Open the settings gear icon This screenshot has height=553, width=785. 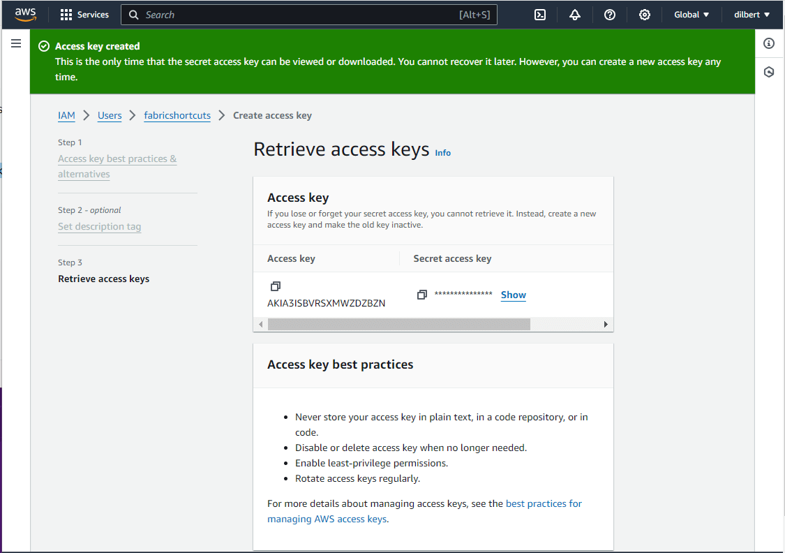click(645, 15)
